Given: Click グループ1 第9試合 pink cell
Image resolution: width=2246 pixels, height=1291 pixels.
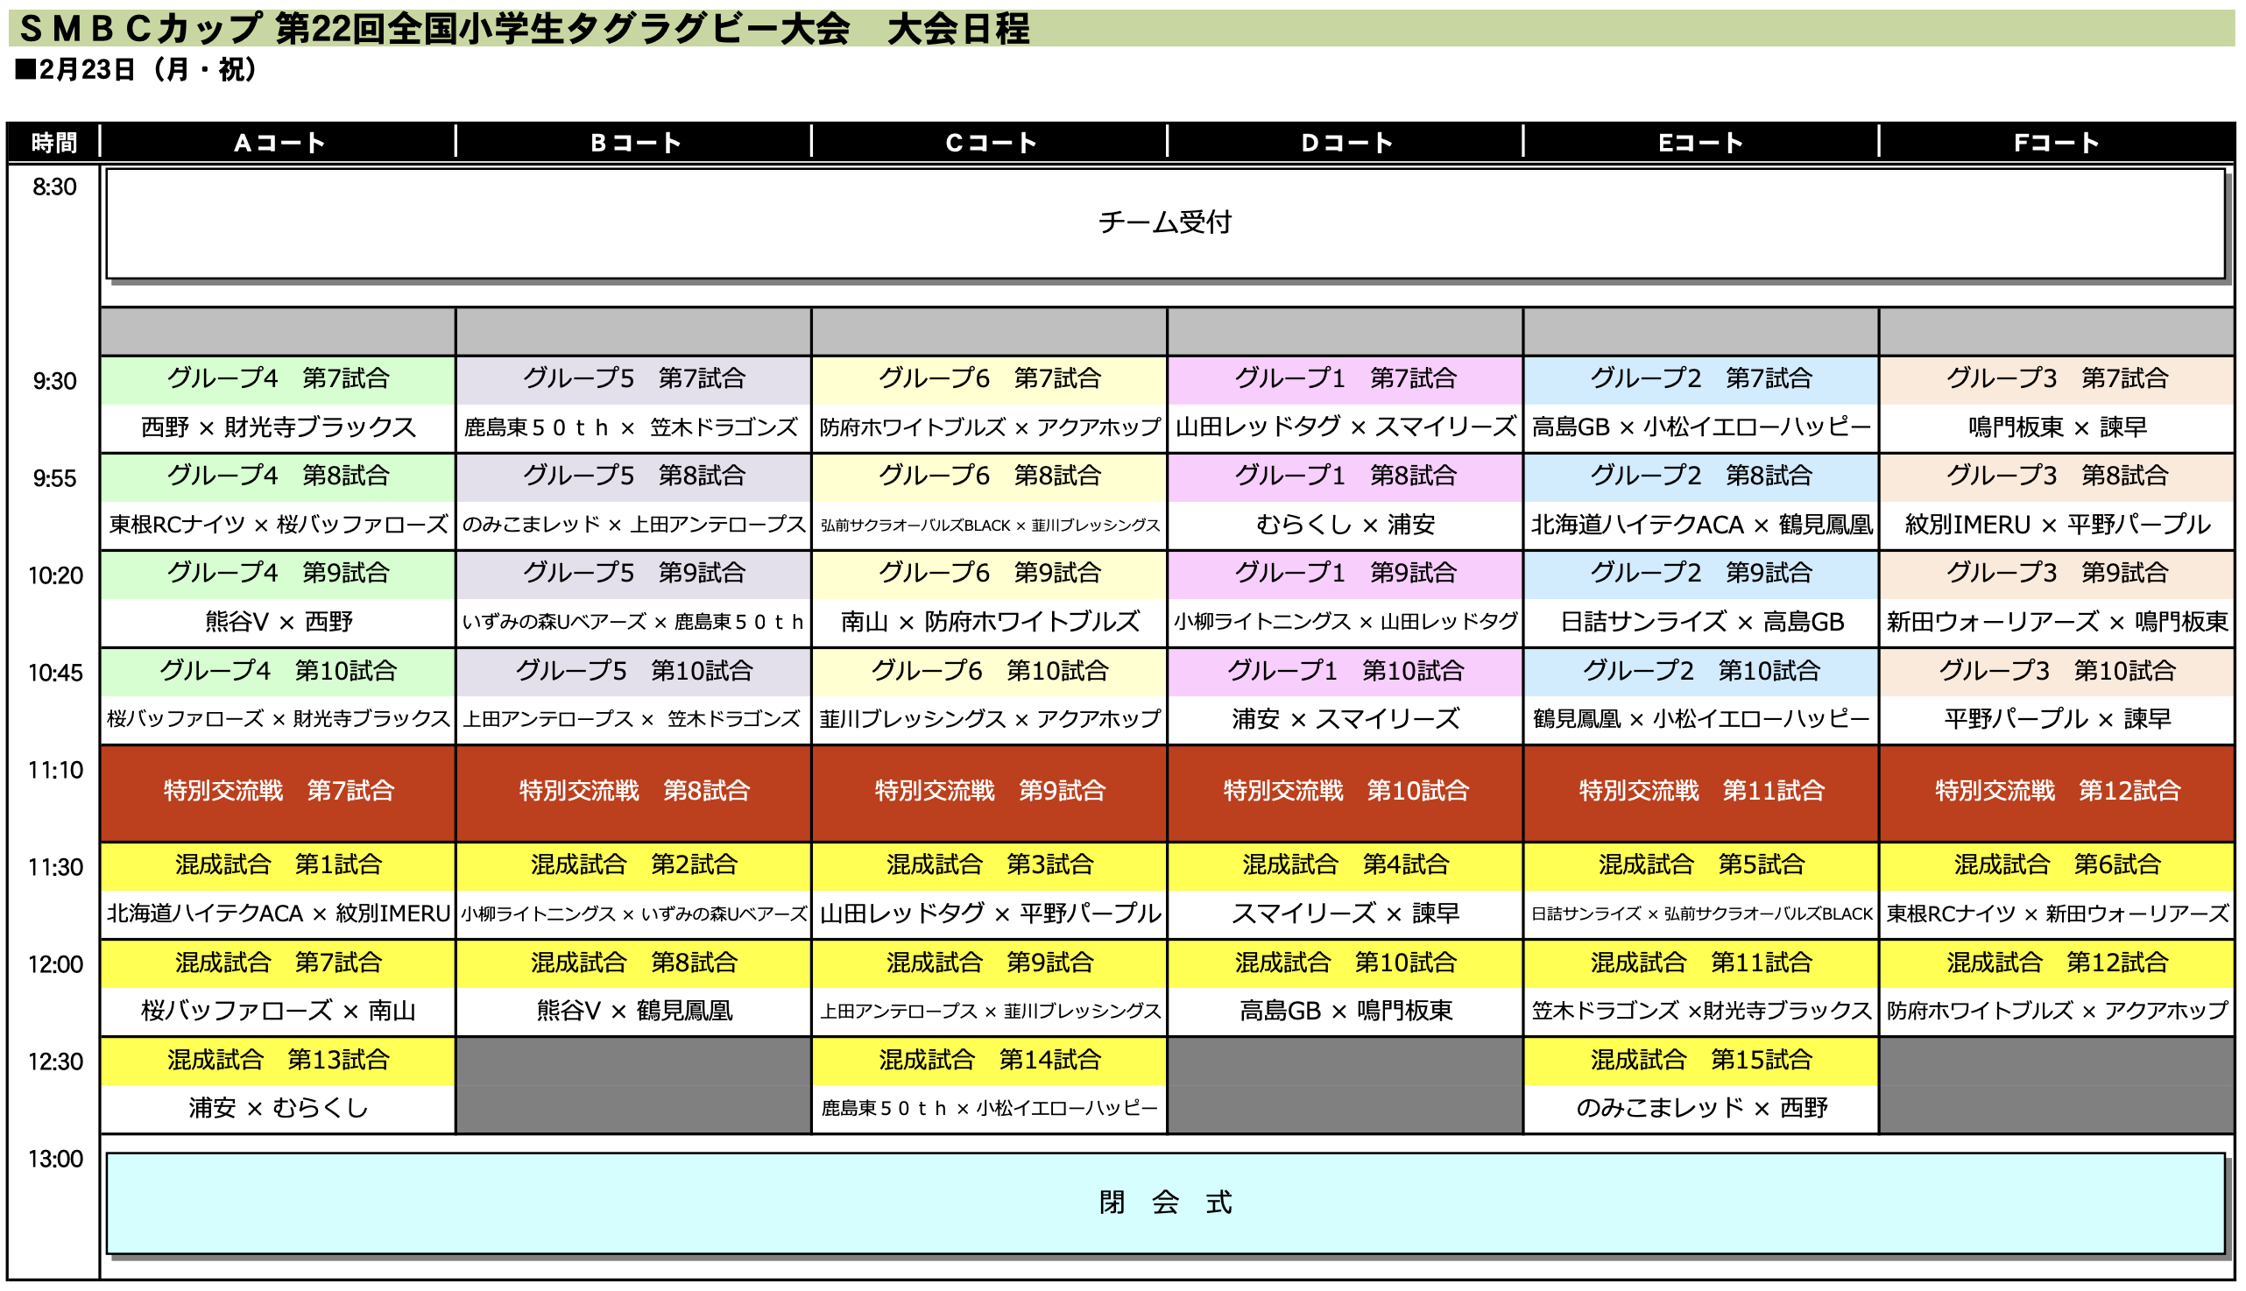Looking at the screenshot, I should pos(1345,574).
